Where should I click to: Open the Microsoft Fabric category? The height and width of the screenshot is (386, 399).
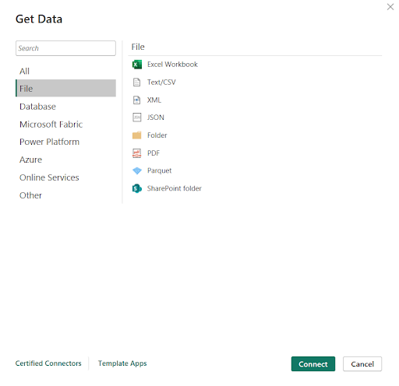pyautogui.click(x=65, y=125)
